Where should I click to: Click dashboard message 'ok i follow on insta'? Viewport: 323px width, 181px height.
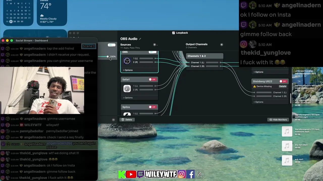click(x=61, y=165)
